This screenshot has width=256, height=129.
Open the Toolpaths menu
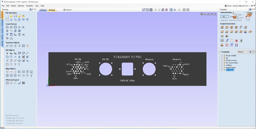(x=29, y=6)
